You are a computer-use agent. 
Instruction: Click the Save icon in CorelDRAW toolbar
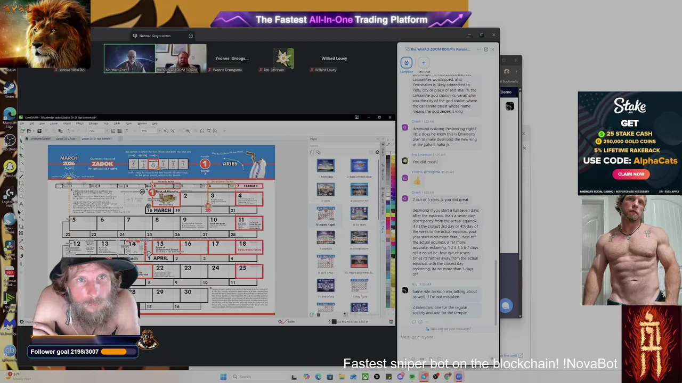(x=39, y=131)
